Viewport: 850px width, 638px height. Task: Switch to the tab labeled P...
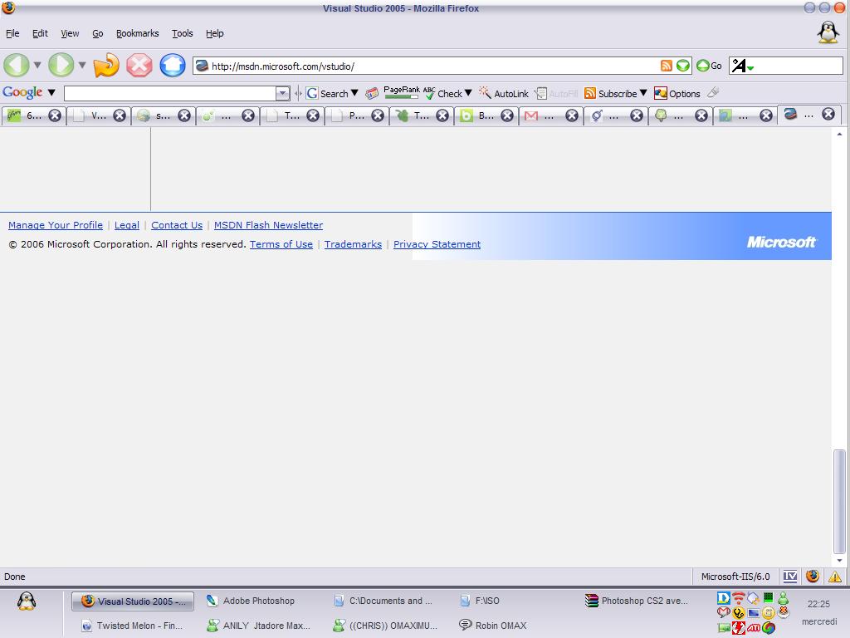356,115
